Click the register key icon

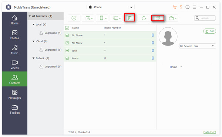coord(181,7)
